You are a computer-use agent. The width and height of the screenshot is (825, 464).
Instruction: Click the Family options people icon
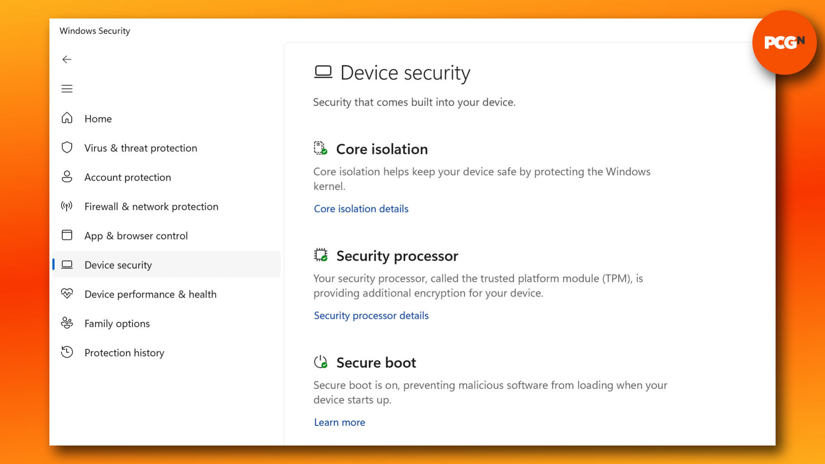point(67,323)
